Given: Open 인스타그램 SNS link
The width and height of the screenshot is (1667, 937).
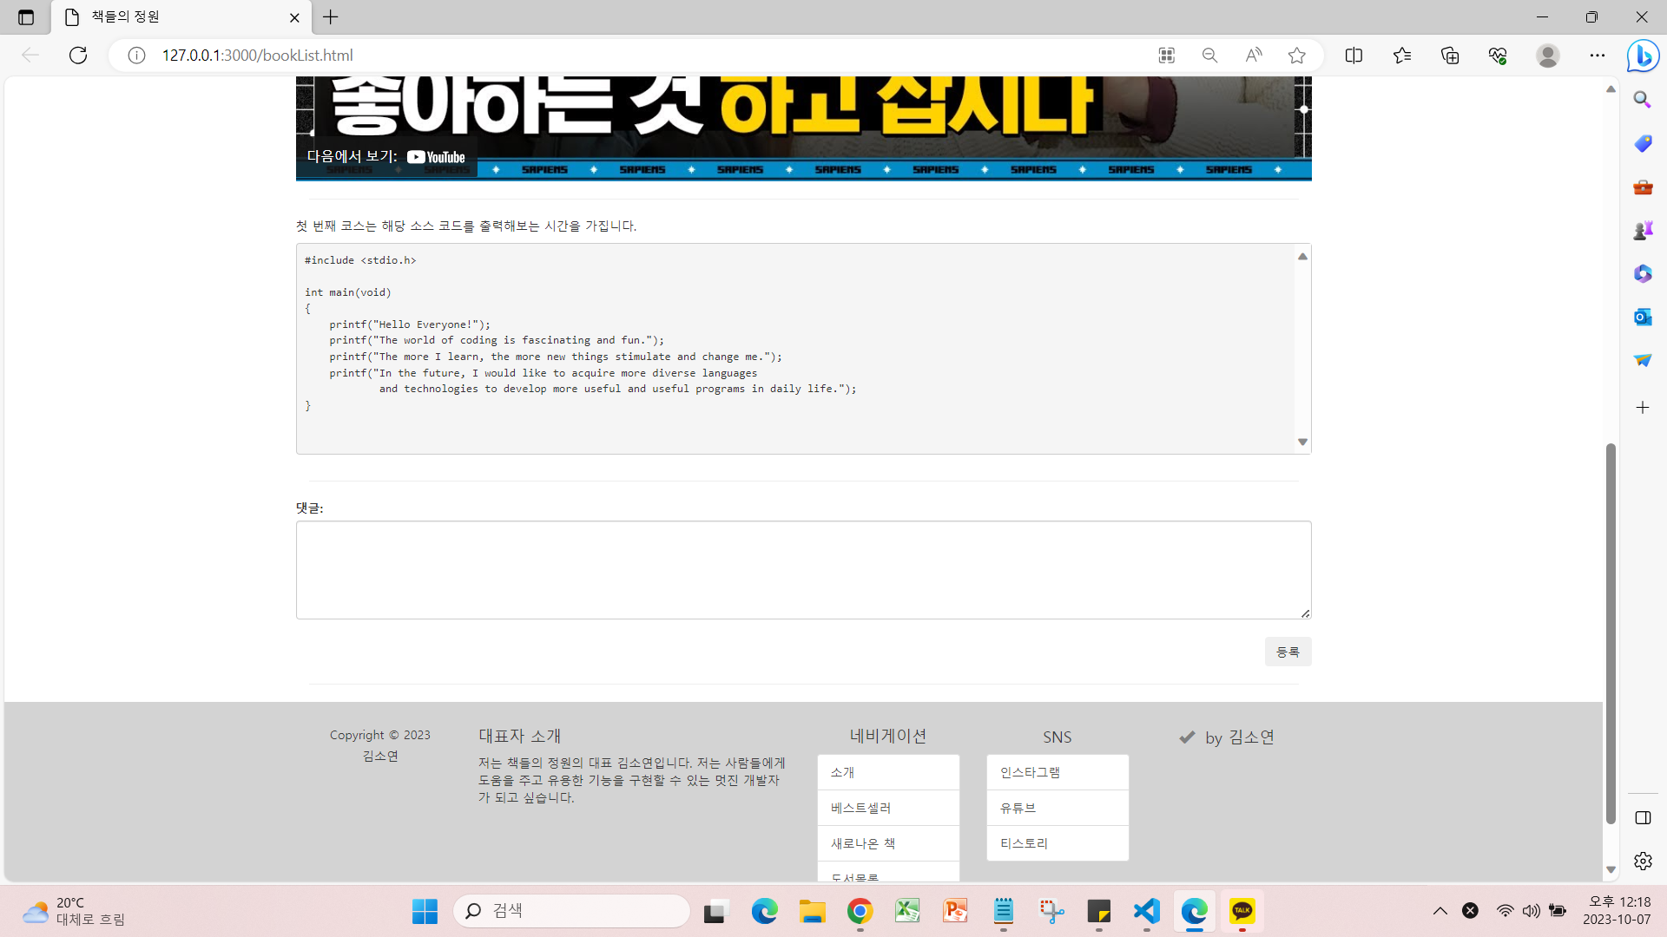Looking at the screenshot, I should (x=1058, y=772).
